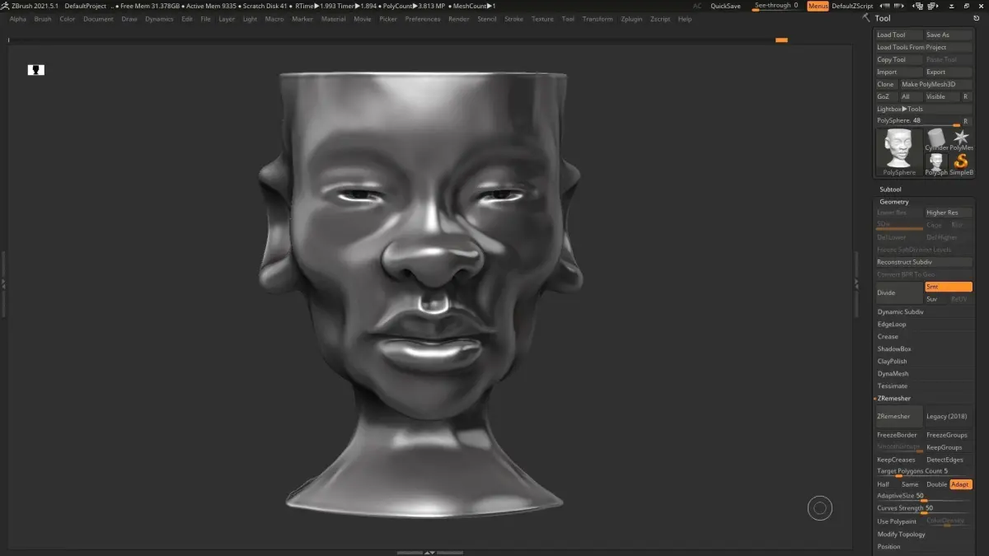This screenshot has height=556, width=989.
Task: Click the R button beside PolySphere slider
Action: pyautogui.click(x=966, y=121)
